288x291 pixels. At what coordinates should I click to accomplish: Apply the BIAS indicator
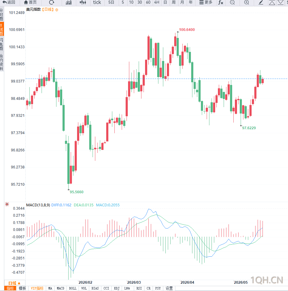[x=95, y=288]
